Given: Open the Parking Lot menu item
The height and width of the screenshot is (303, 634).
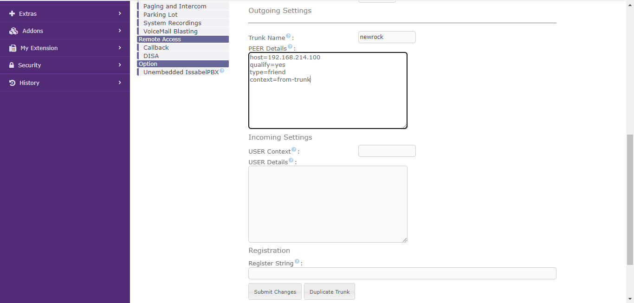Looking at the screenshot, I should (x=160, y=15).
